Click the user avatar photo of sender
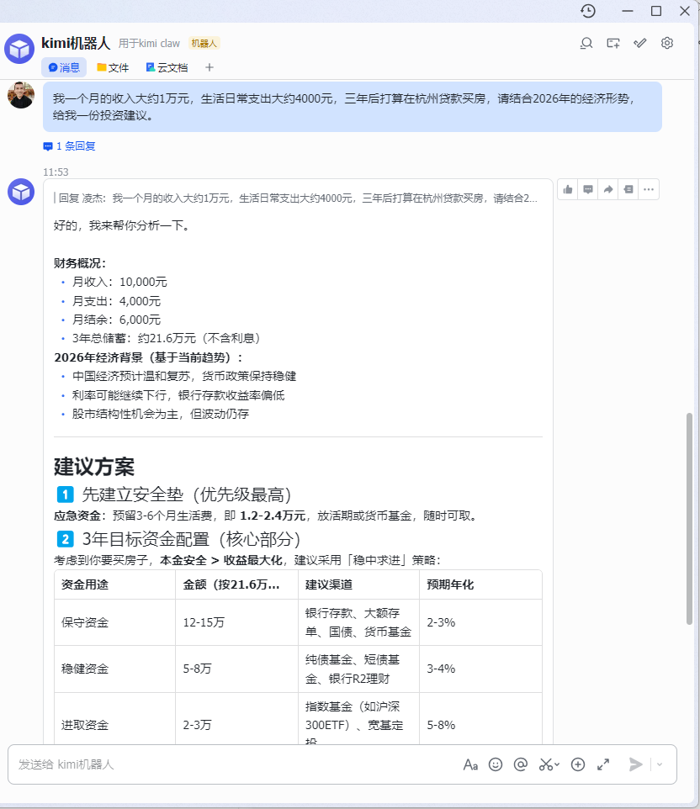This screenshot has height=809, width=700. [x=21, y=95]
